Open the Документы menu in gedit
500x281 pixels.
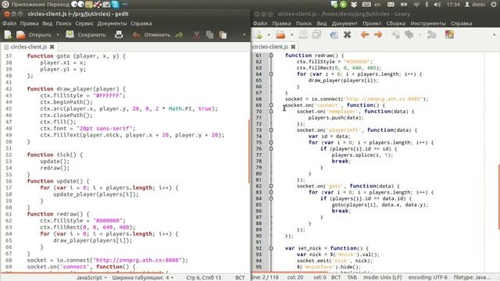pos(112,23)
